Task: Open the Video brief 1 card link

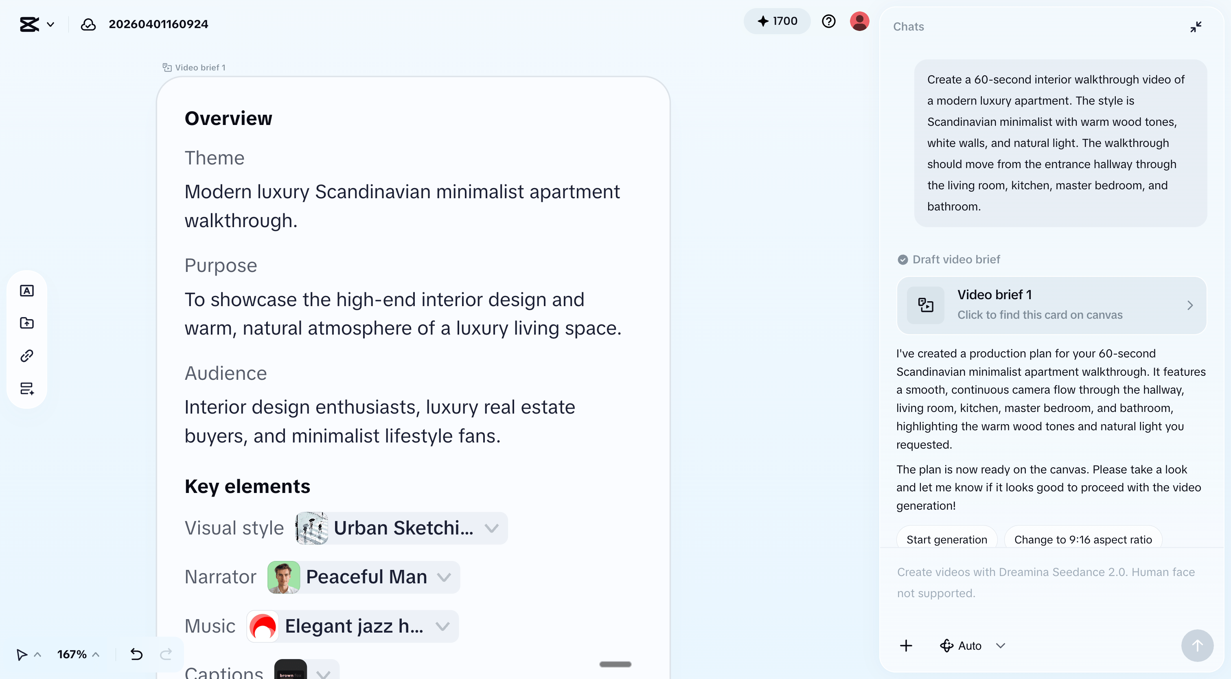Action: pyautogui.click(x=1051, y=305)
